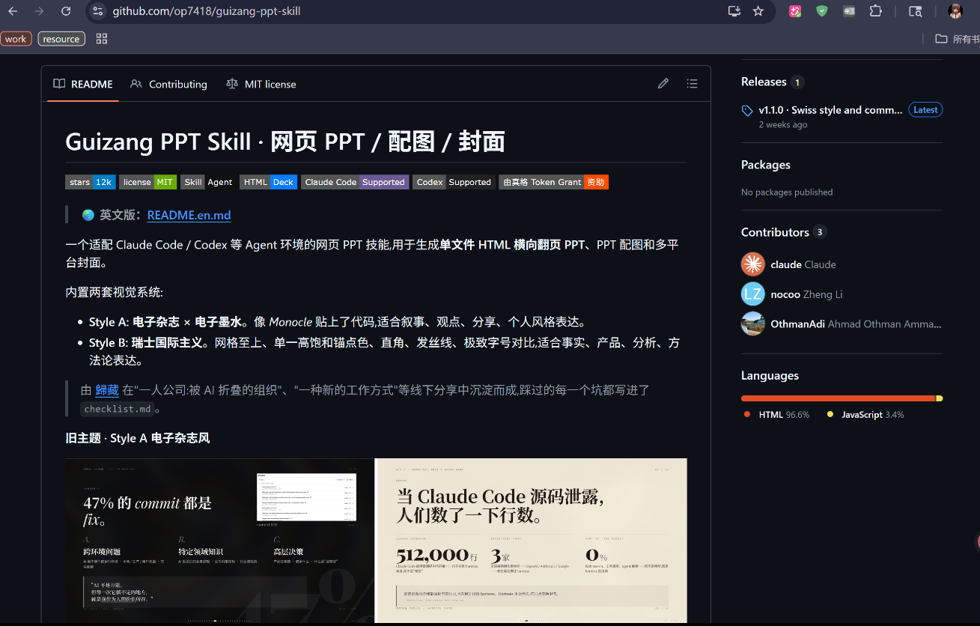Click the OthmanAdi contributor avatar
980x626 pixels.
(x=753, y=324)
